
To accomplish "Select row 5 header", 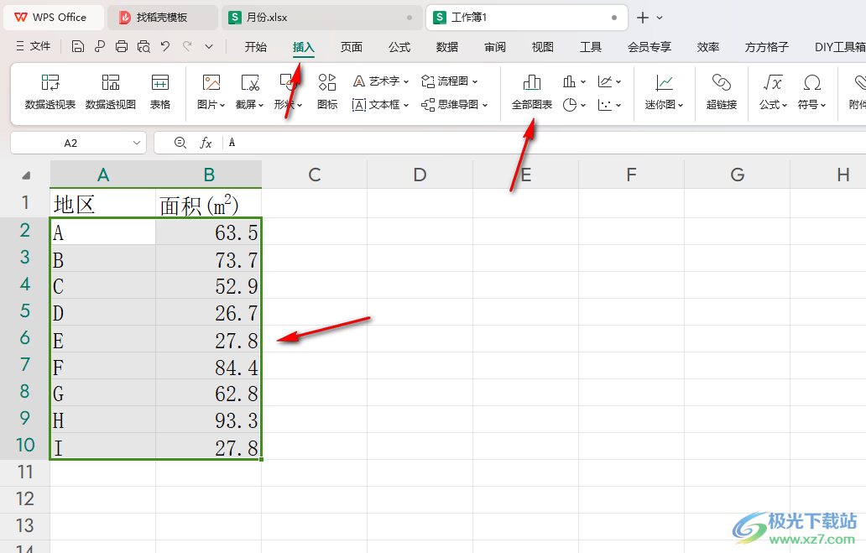I will click(25, 311).
